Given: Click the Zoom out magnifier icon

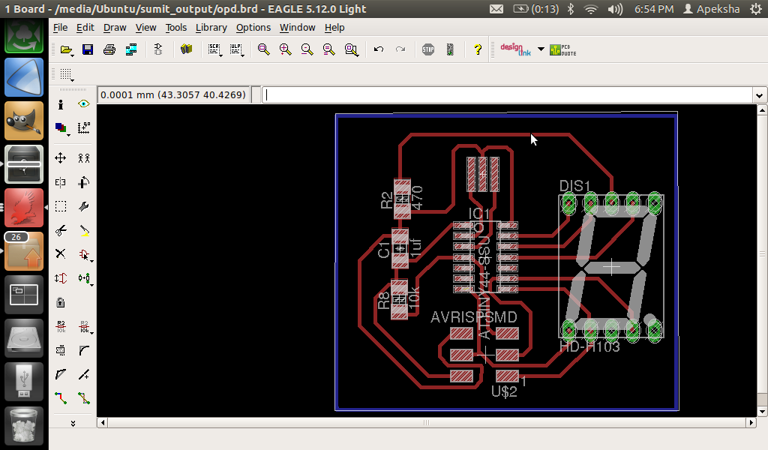Looking at the screenshot, I should pos(307,49).
